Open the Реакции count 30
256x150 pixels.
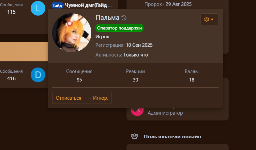135,80
